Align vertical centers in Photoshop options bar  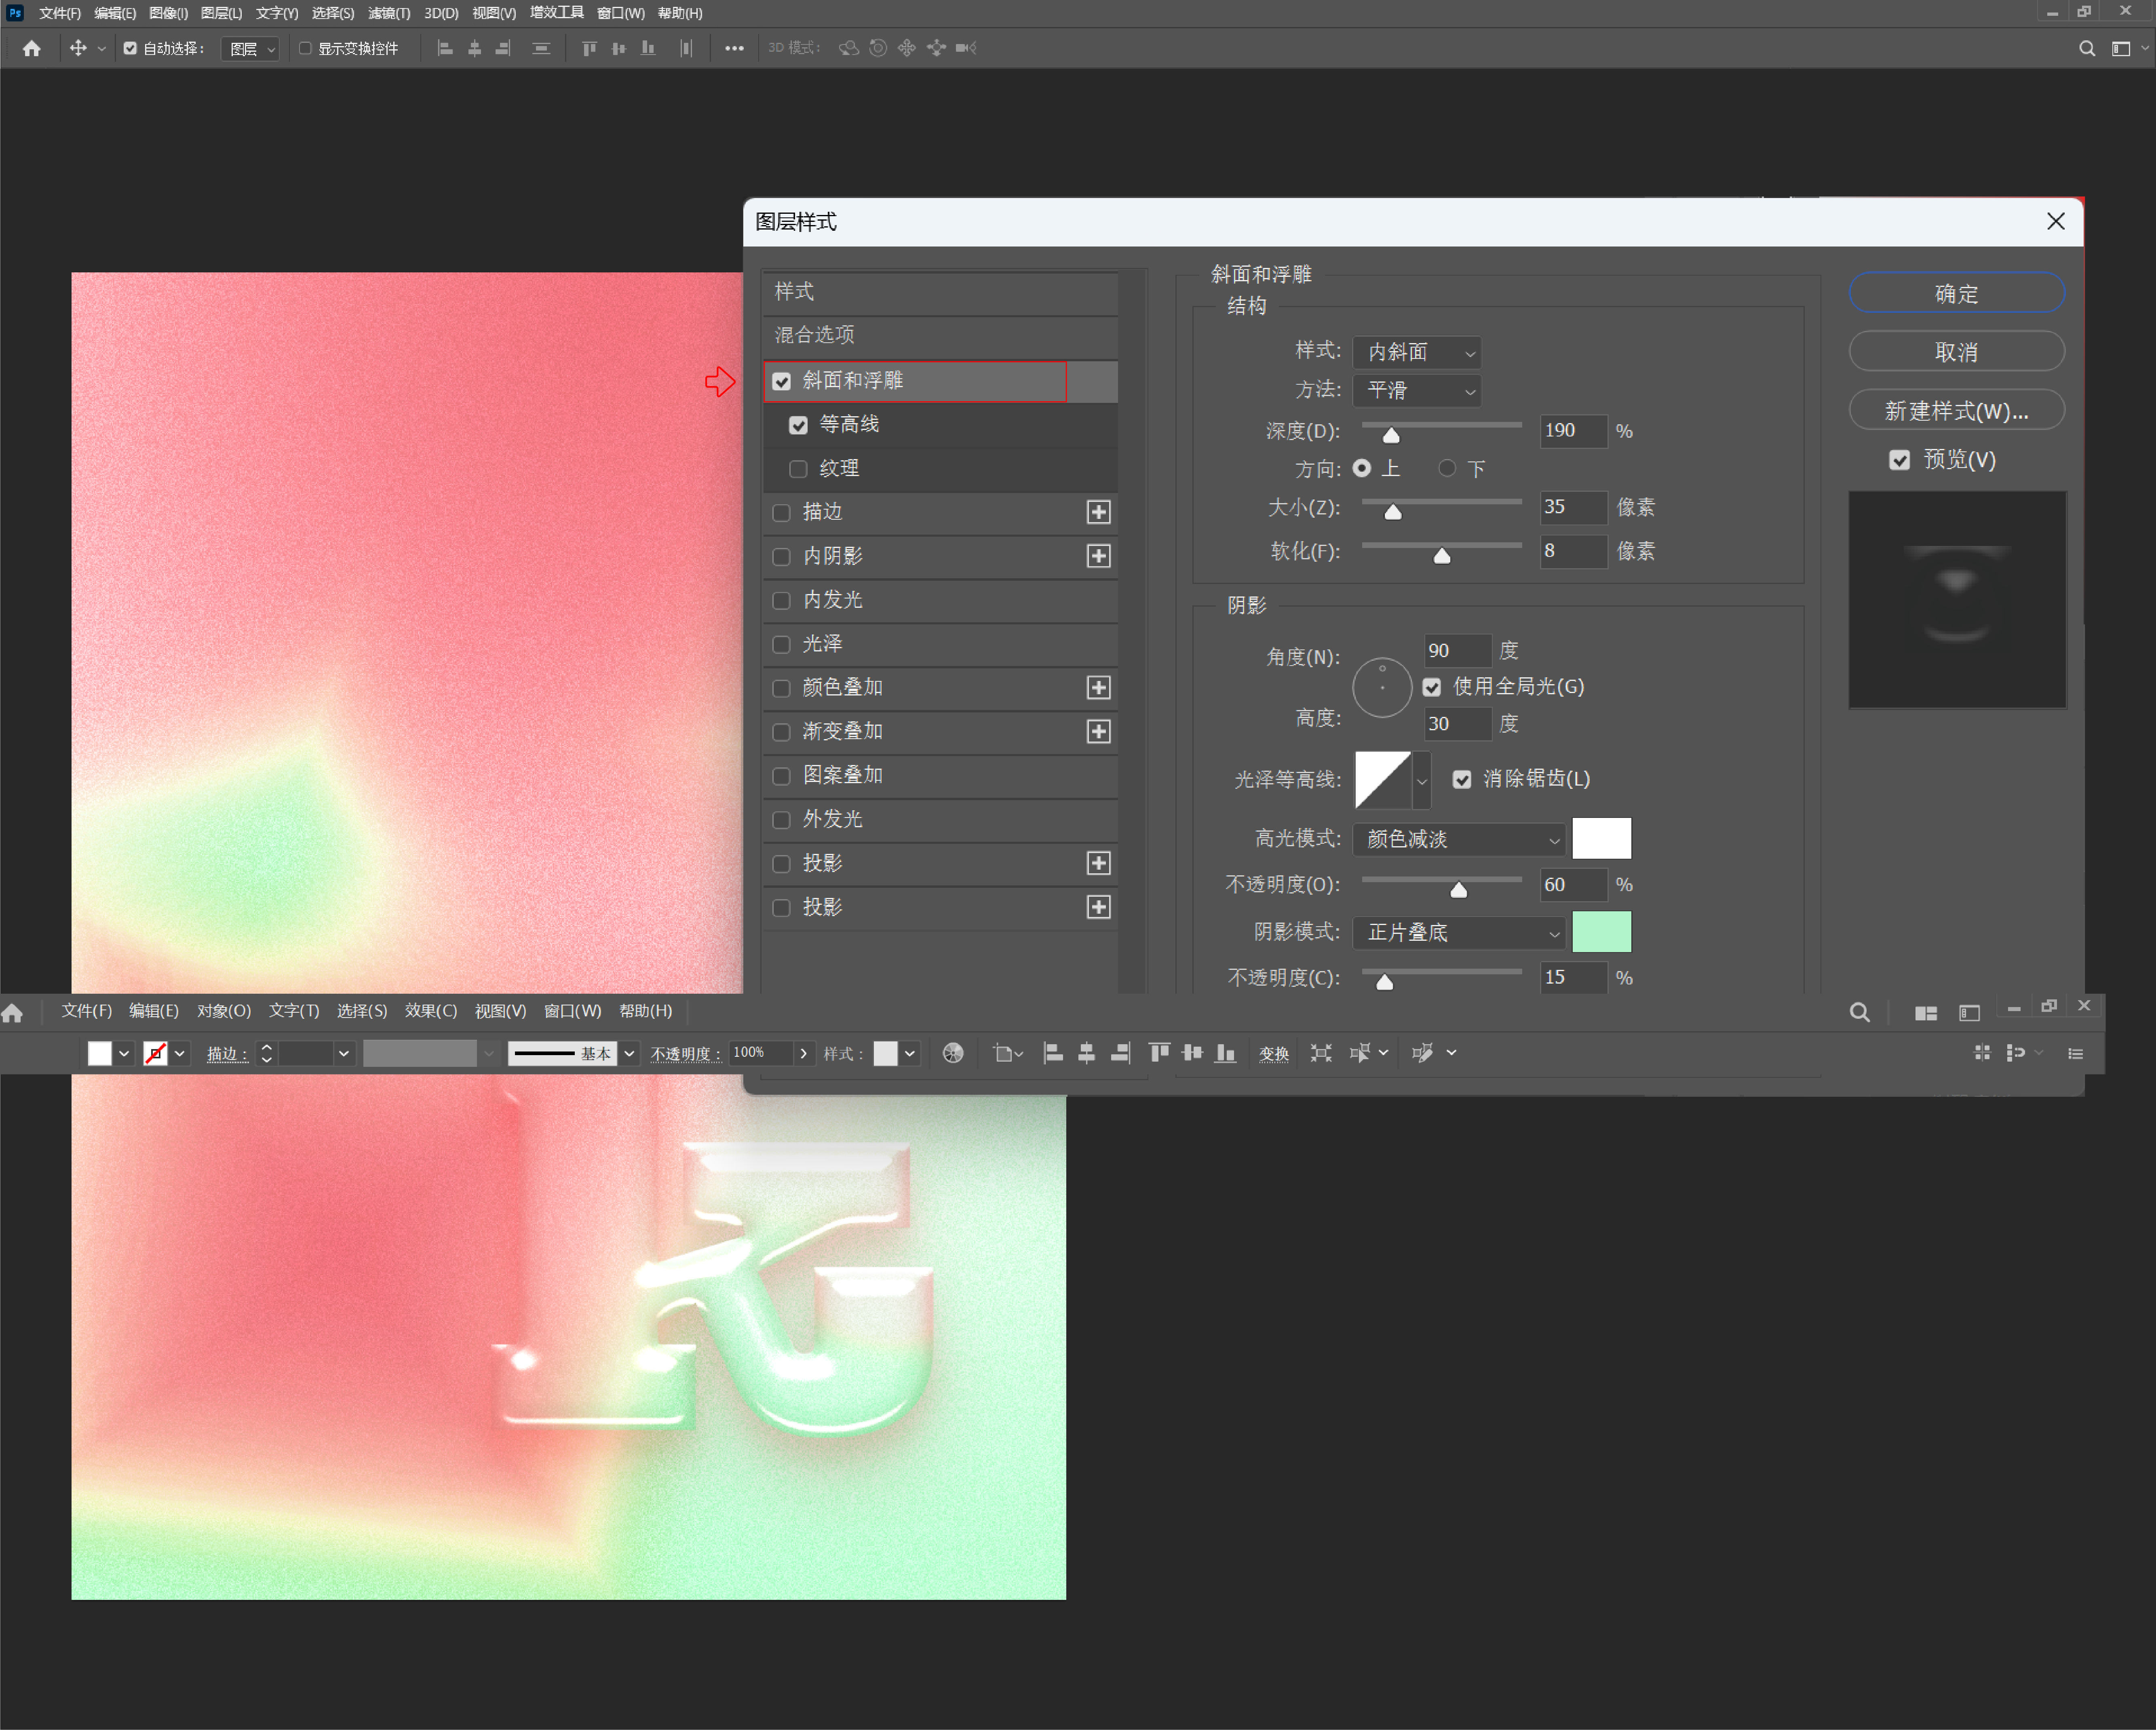pos(619,48)
